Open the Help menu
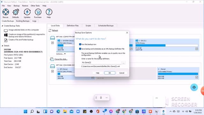 pos(44,6)
